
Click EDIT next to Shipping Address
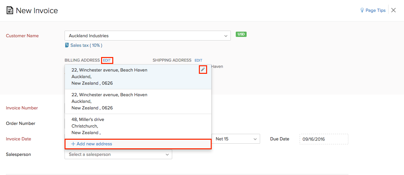198,60
